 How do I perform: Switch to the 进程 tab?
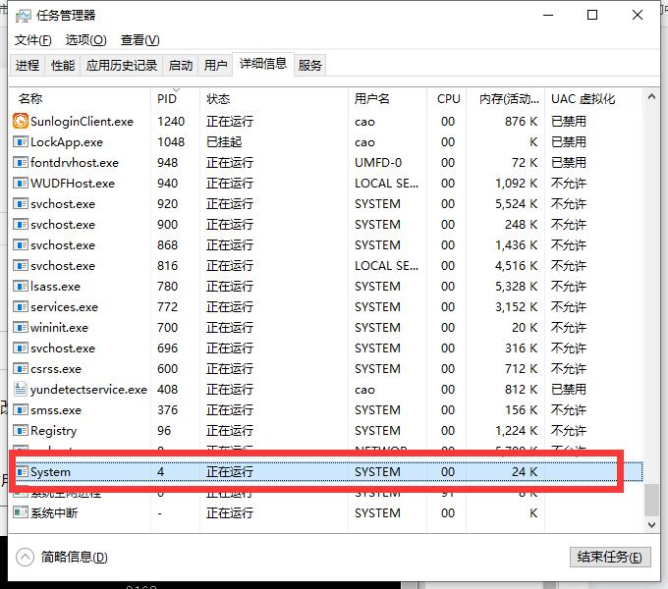tap(28, 65)
